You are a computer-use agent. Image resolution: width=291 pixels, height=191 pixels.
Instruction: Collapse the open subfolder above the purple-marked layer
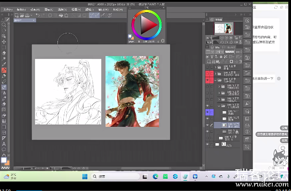(x=219, y=106)
